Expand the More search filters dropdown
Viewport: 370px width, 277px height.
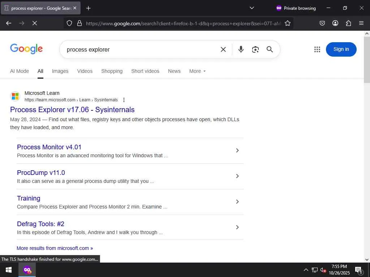point(197,71)
